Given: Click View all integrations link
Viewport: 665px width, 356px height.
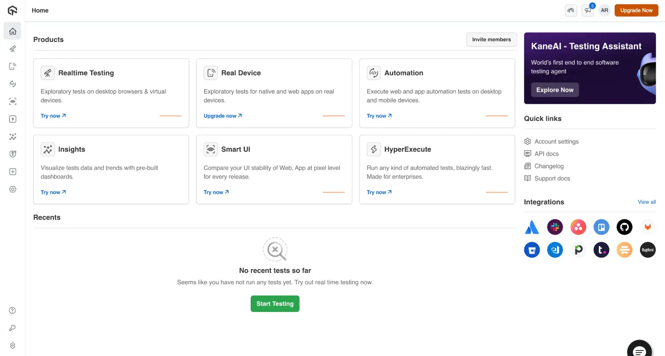Looking at the screenshot, I should pos(647,202).
